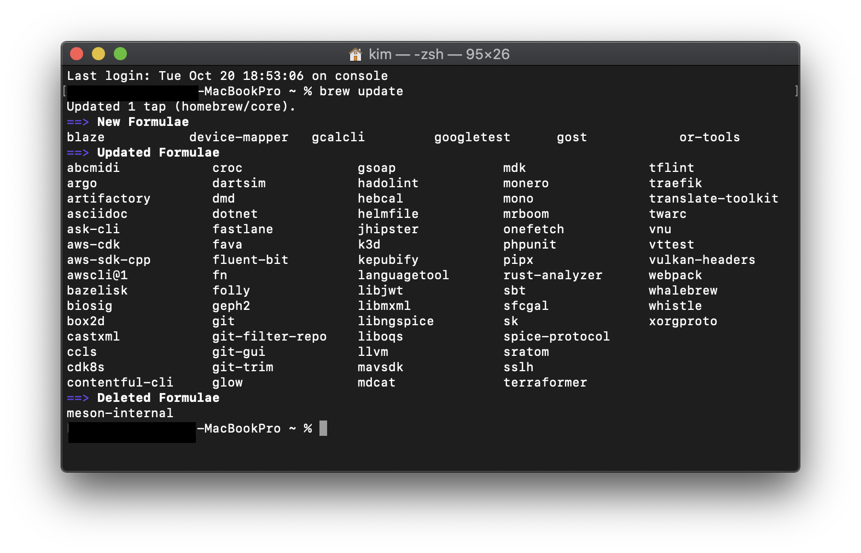
Task: Click the 'gsoap' formula entry
Action: point(376,168)
